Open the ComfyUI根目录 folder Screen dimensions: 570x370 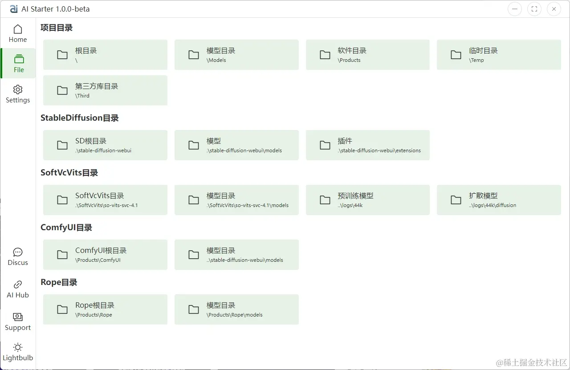tap(105, 254)
